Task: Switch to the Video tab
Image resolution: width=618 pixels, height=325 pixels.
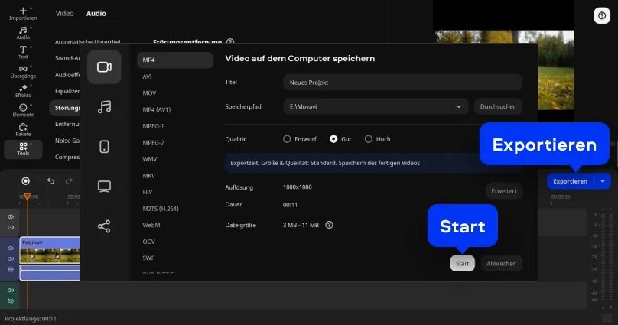Action: click(x=65, y=13)
